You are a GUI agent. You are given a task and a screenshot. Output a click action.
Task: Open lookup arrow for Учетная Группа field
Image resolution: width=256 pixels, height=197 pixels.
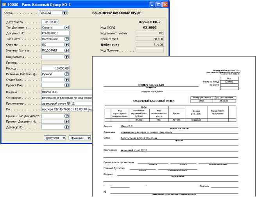66,51
